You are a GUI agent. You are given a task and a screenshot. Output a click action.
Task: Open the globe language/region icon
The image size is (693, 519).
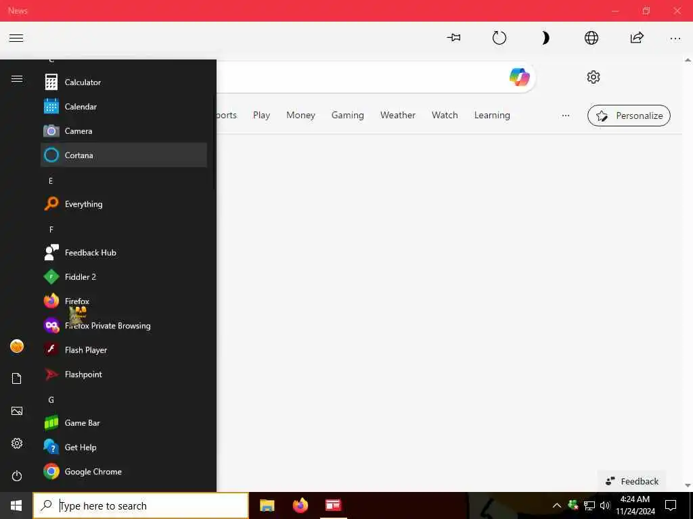pyautogui.click(x=591, y=38)
